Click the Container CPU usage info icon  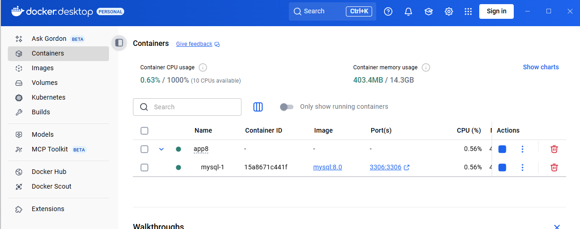[x=203, y=67]
